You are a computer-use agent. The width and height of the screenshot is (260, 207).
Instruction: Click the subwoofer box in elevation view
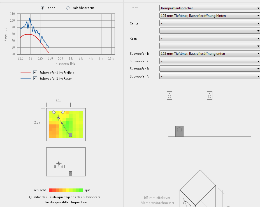click(x=179, y=131)
